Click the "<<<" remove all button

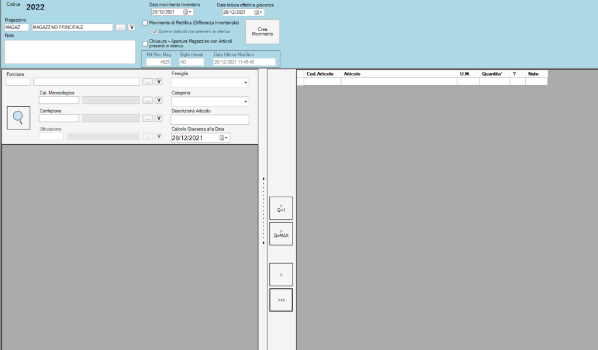tap(281, 300)
